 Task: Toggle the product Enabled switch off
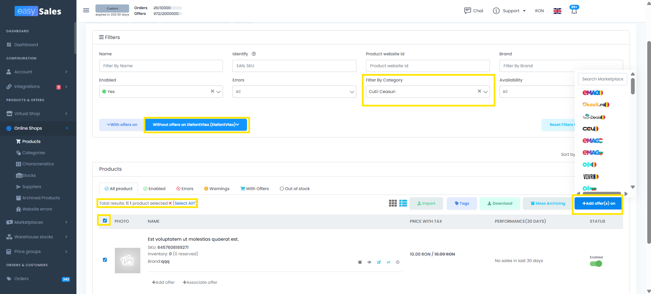(x=596, y=264)
